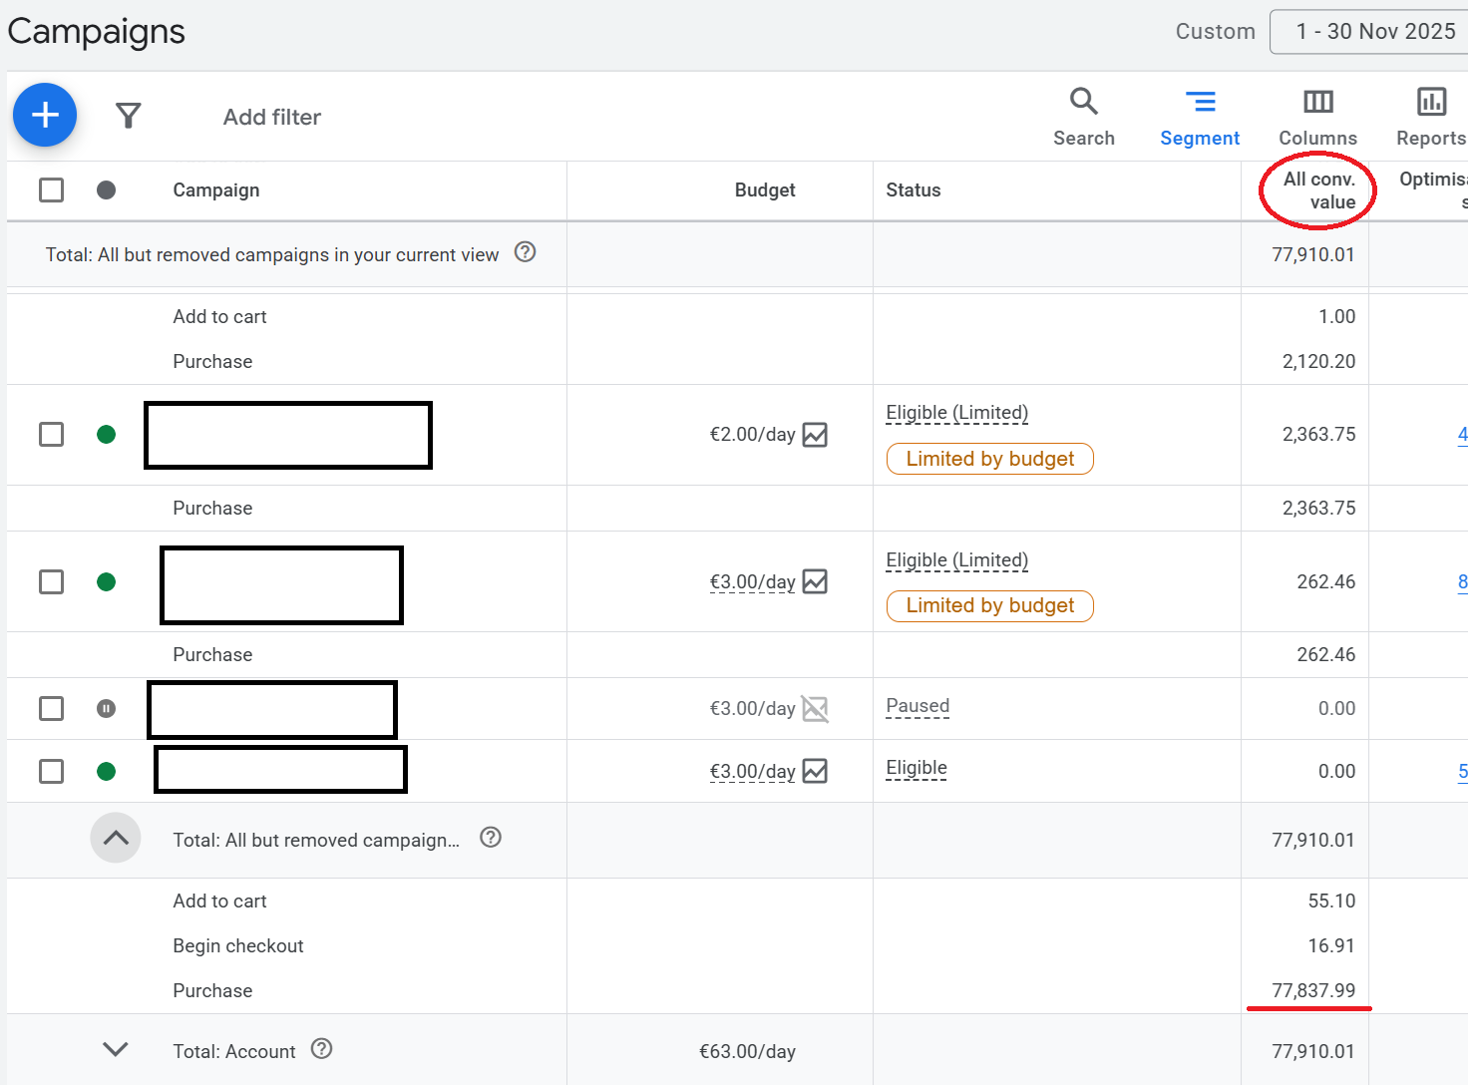Sort by the 'All conv. value' column header
1468x1085 pixels.
(1318, 190)
